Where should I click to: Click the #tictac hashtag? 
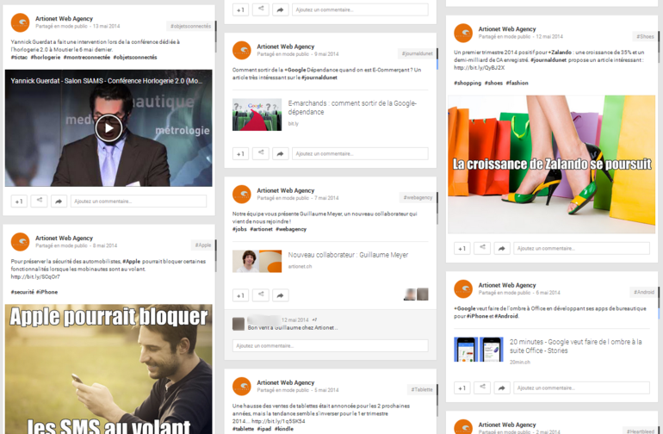[x=19, y=57]
